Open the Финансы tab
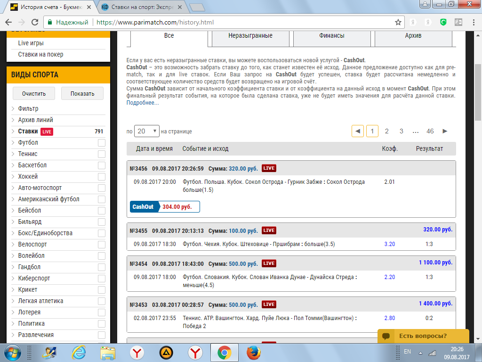 (332, 36)
